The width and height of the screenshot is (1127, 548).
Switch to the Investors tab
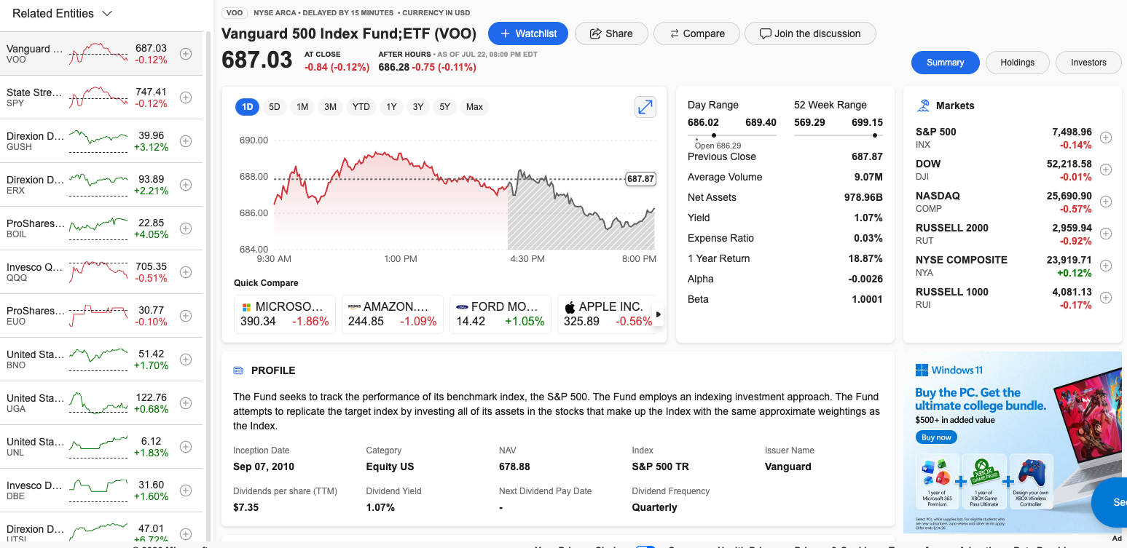coord(1088,63)
